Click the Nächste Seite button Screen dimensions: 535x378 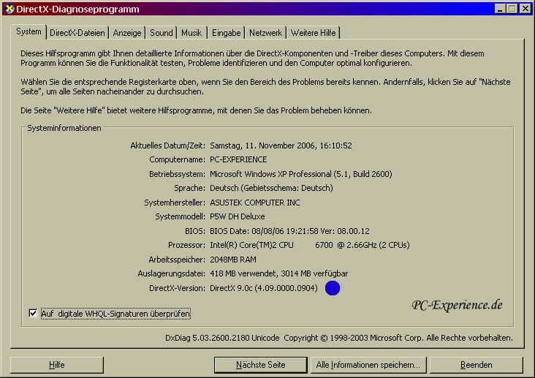pyautogui.click(x=261, y=365)
